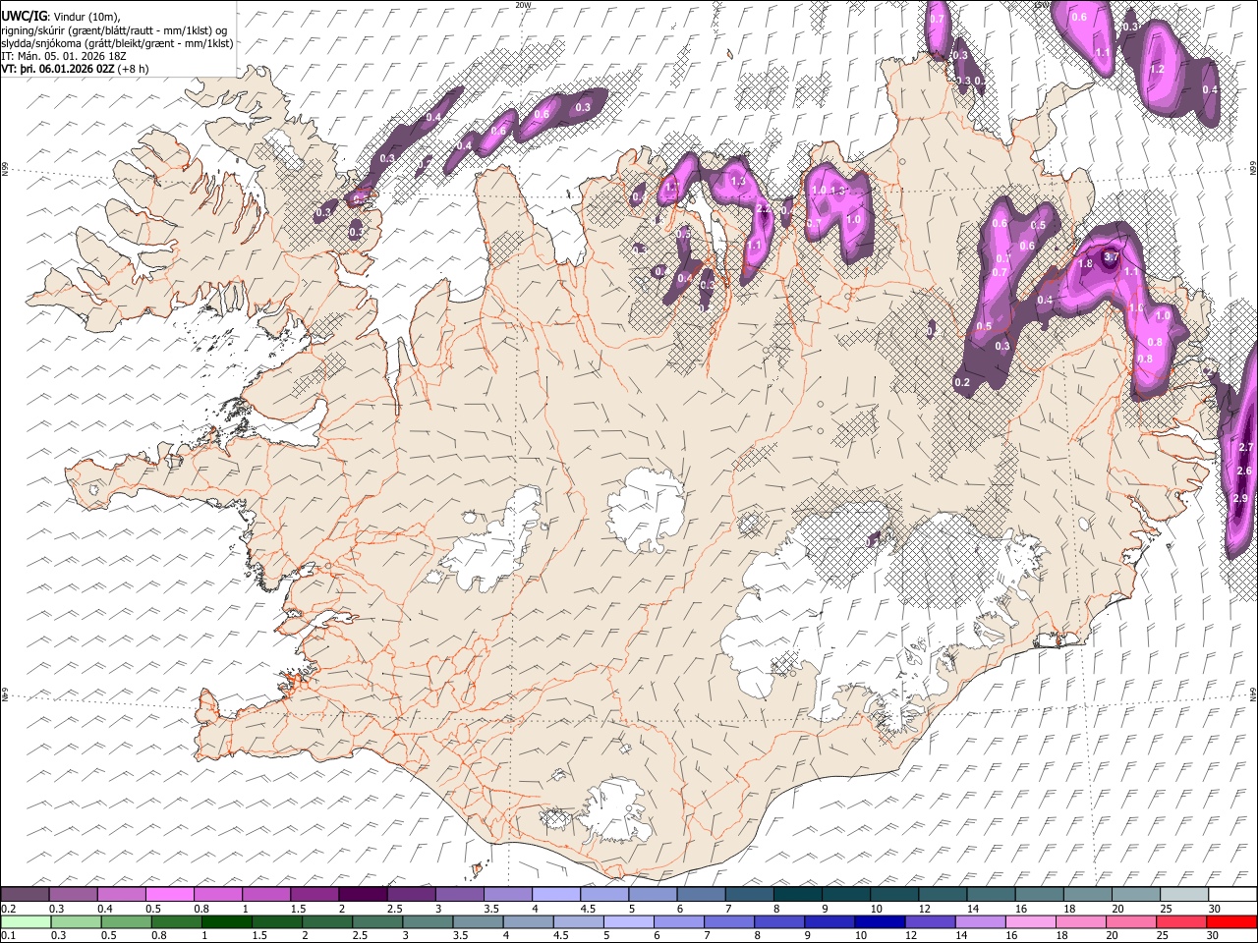Click the 3.7 precipitation value on the map
This screenshot has width=1258, height=943.
click(x=1112, y=256)
